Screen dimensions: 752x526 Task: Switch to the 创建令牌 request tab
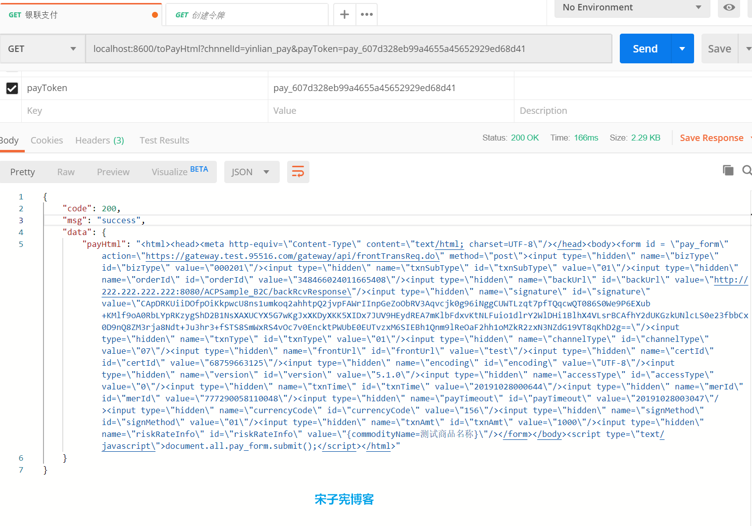247,15
